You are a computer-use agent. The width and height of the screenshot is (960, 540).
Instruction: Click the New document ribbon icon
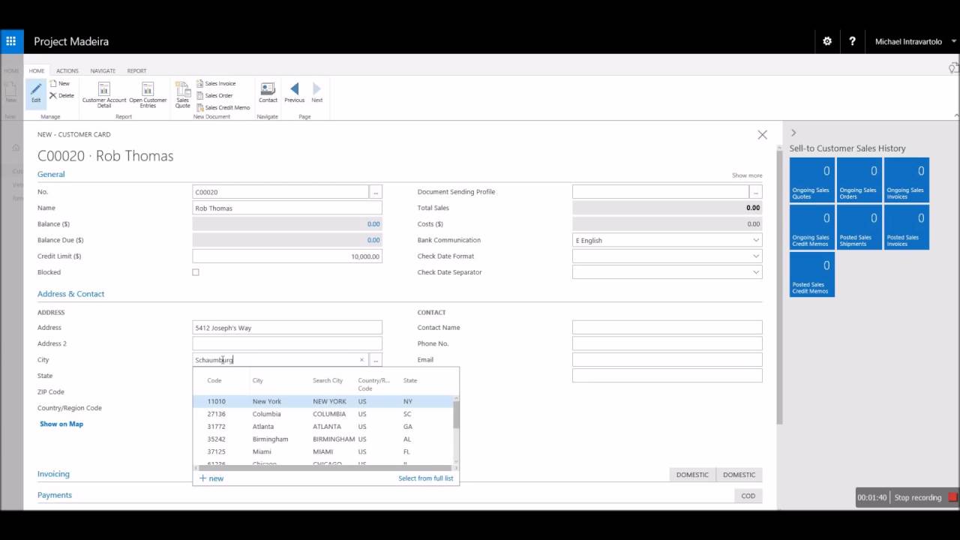tap(59, 83)
